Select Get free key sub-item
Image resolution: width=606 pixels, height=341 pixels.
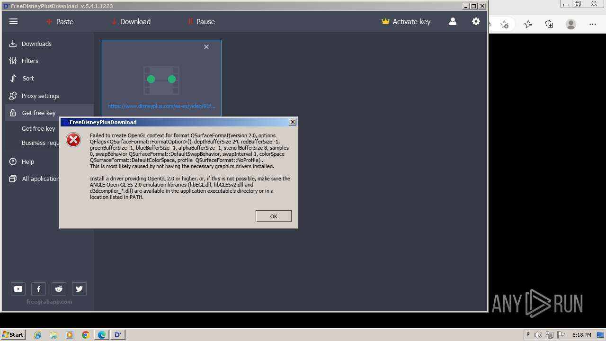point(38,128)
